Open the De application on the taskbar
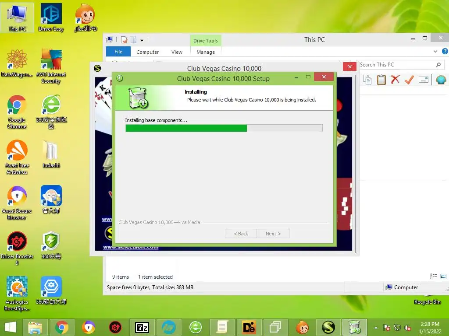The width and height of the screenshot is (449, 336). (249, 327)
